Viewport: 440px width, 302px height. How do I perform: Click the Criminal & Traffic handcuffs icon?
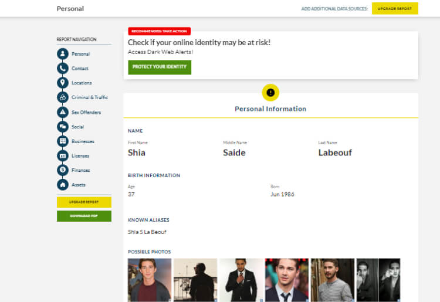tap(63, 97)
